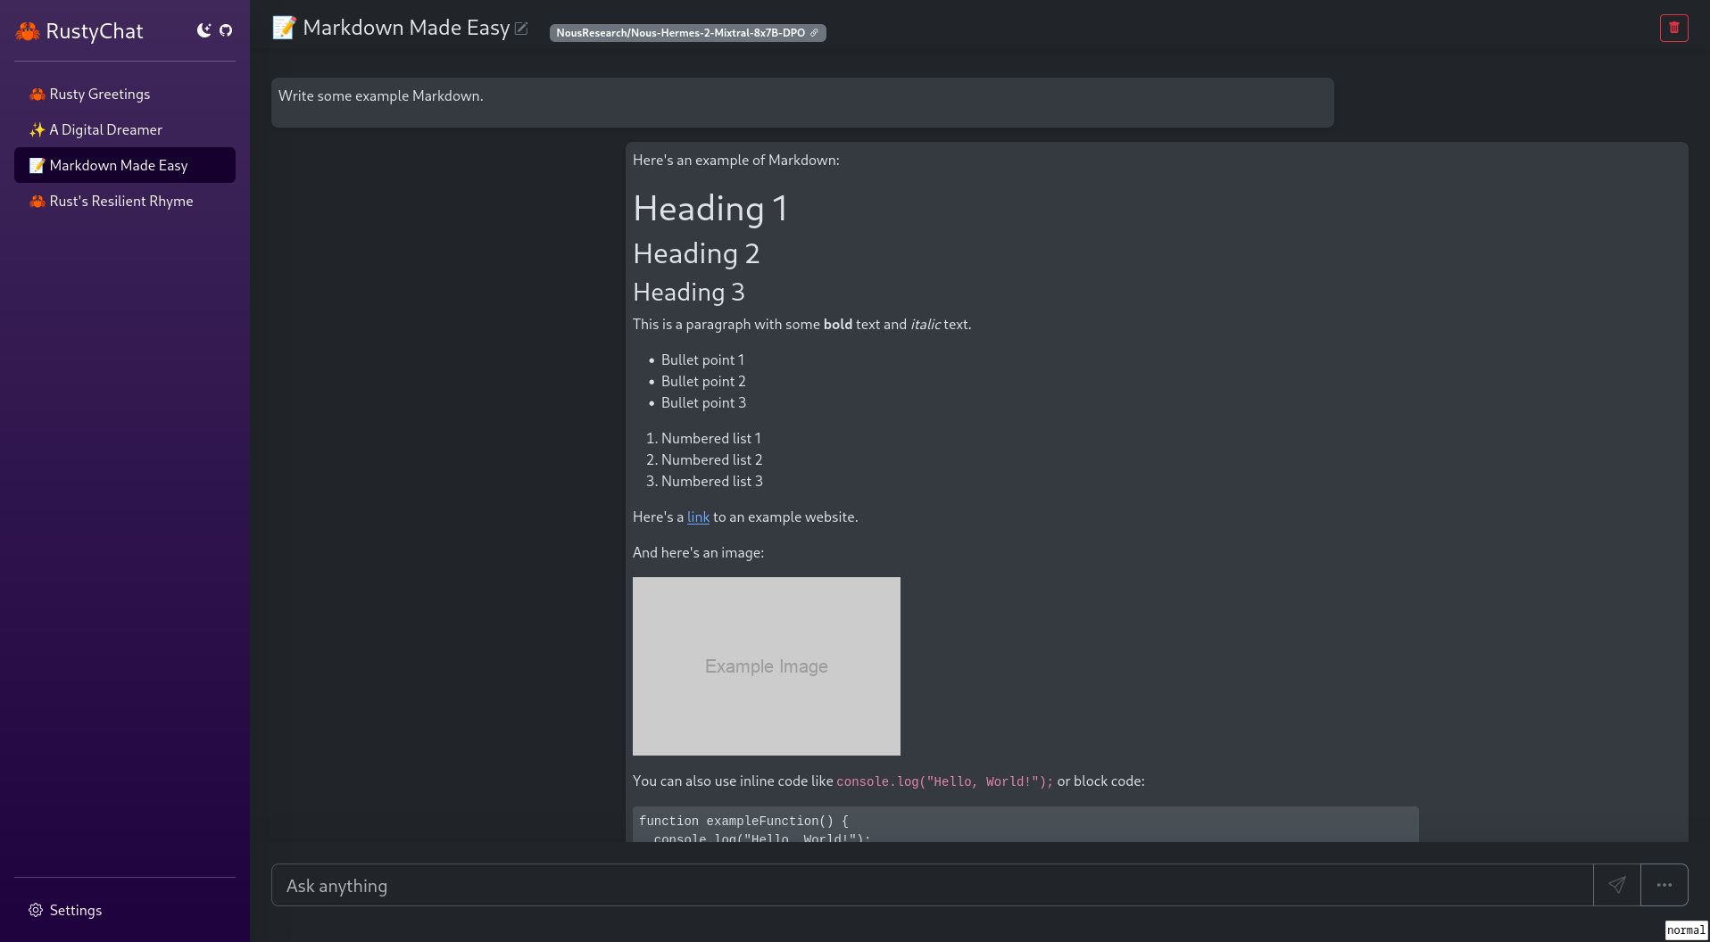
Task: Follow the 'link' hyperlink in the message
Action: click(698, 516)
